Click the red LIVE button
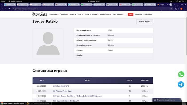Image resolution: width=187 pixels, height=105 pixels. click(x=130, y=14)
